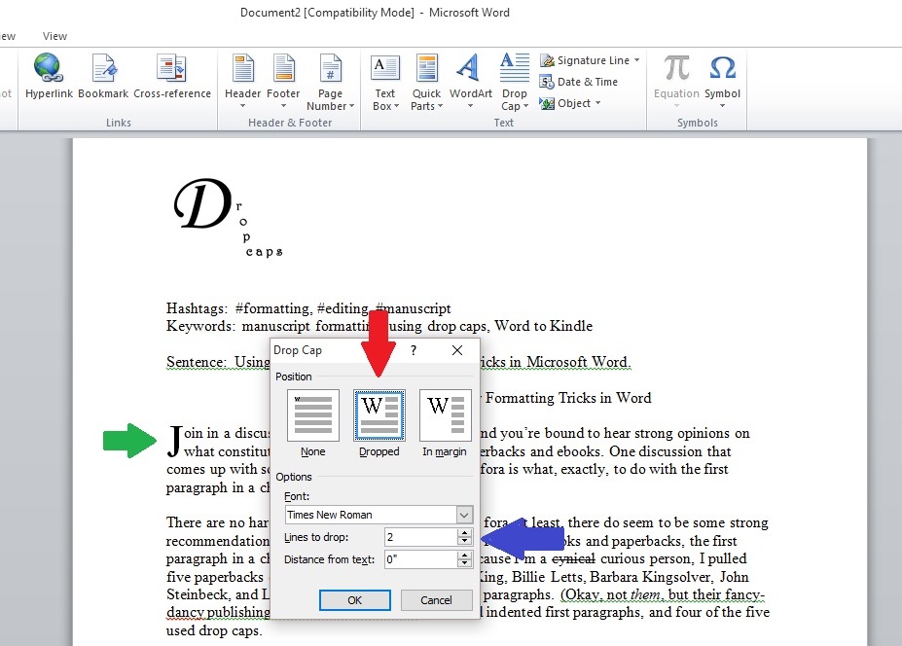
Task: Decrease the Lines to drop value
Action: tap(464, 541)
